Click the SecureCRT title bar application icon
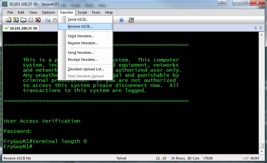 point(4,4)
